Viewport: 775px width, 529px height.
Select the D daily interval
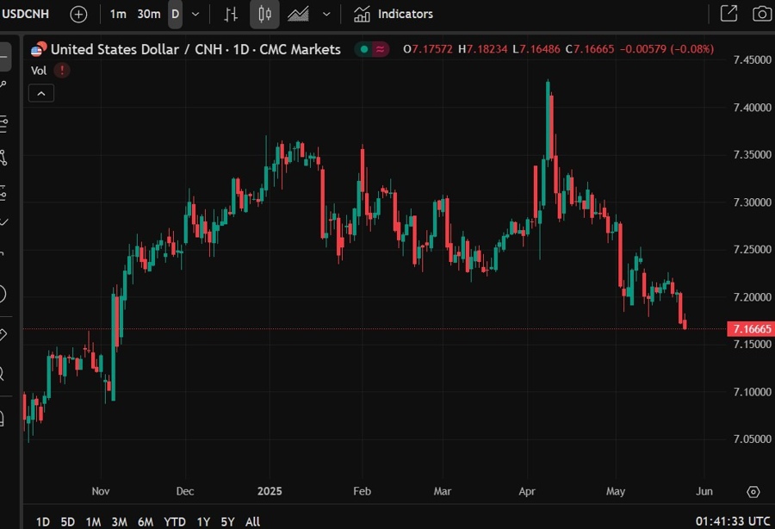coord(175,14)
